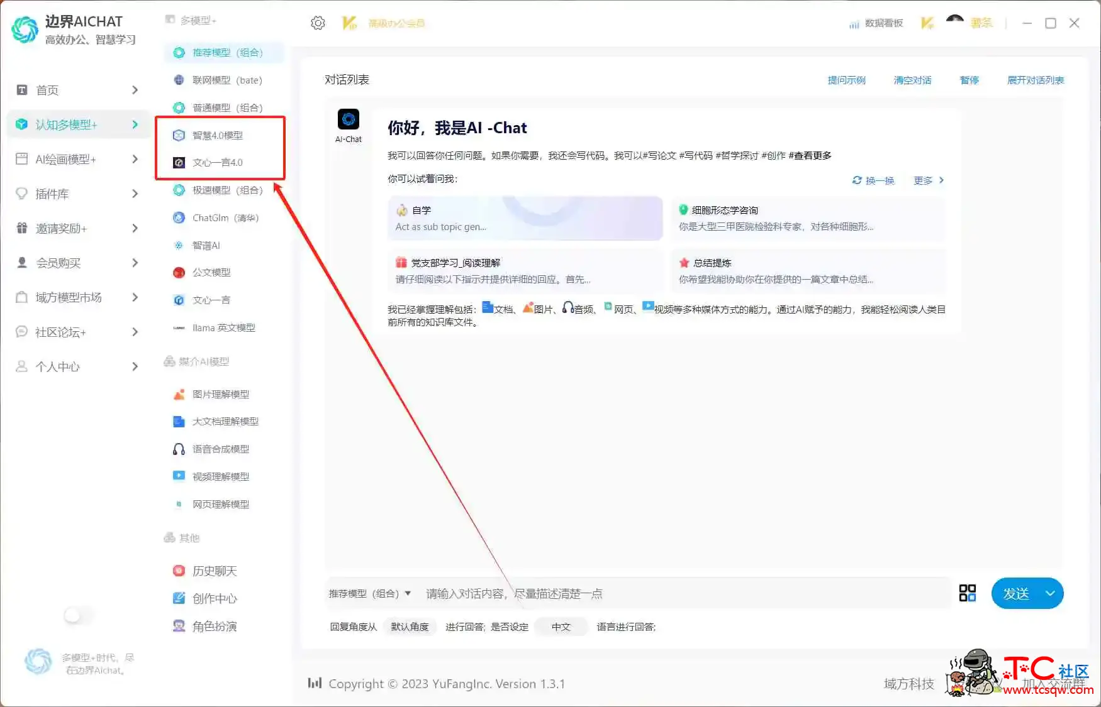Click the 插件库 lightbulb icon
1101x707 pixels.
tap(21, 194)
